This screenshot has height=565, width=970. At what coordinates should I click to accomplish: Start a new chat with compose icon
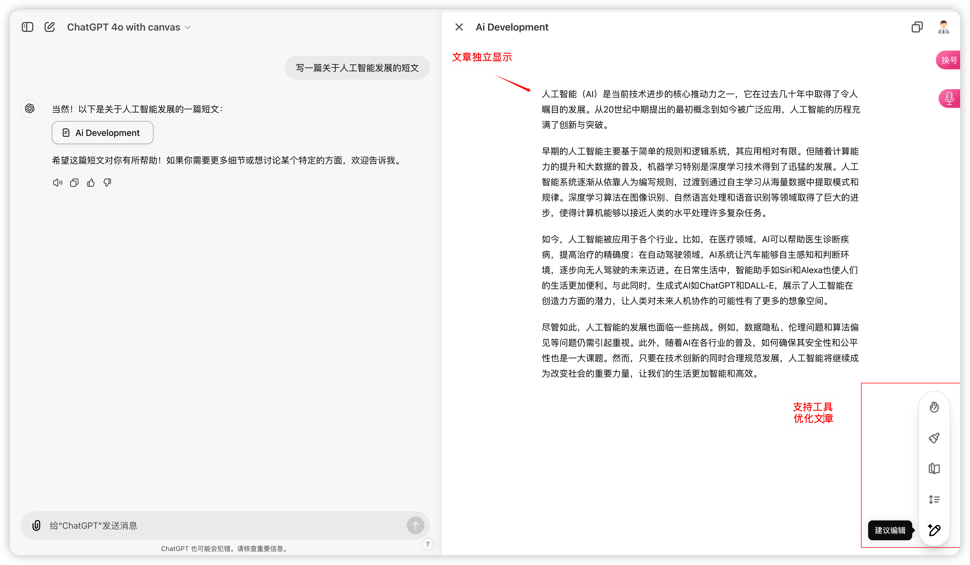(50, 27)
